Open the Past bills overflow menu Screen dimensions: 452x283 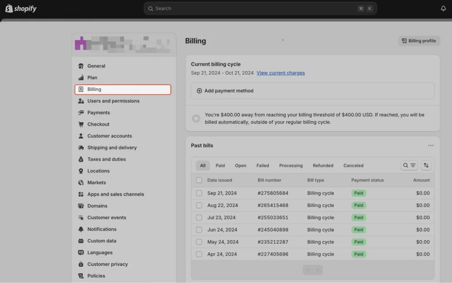[431, 145]
